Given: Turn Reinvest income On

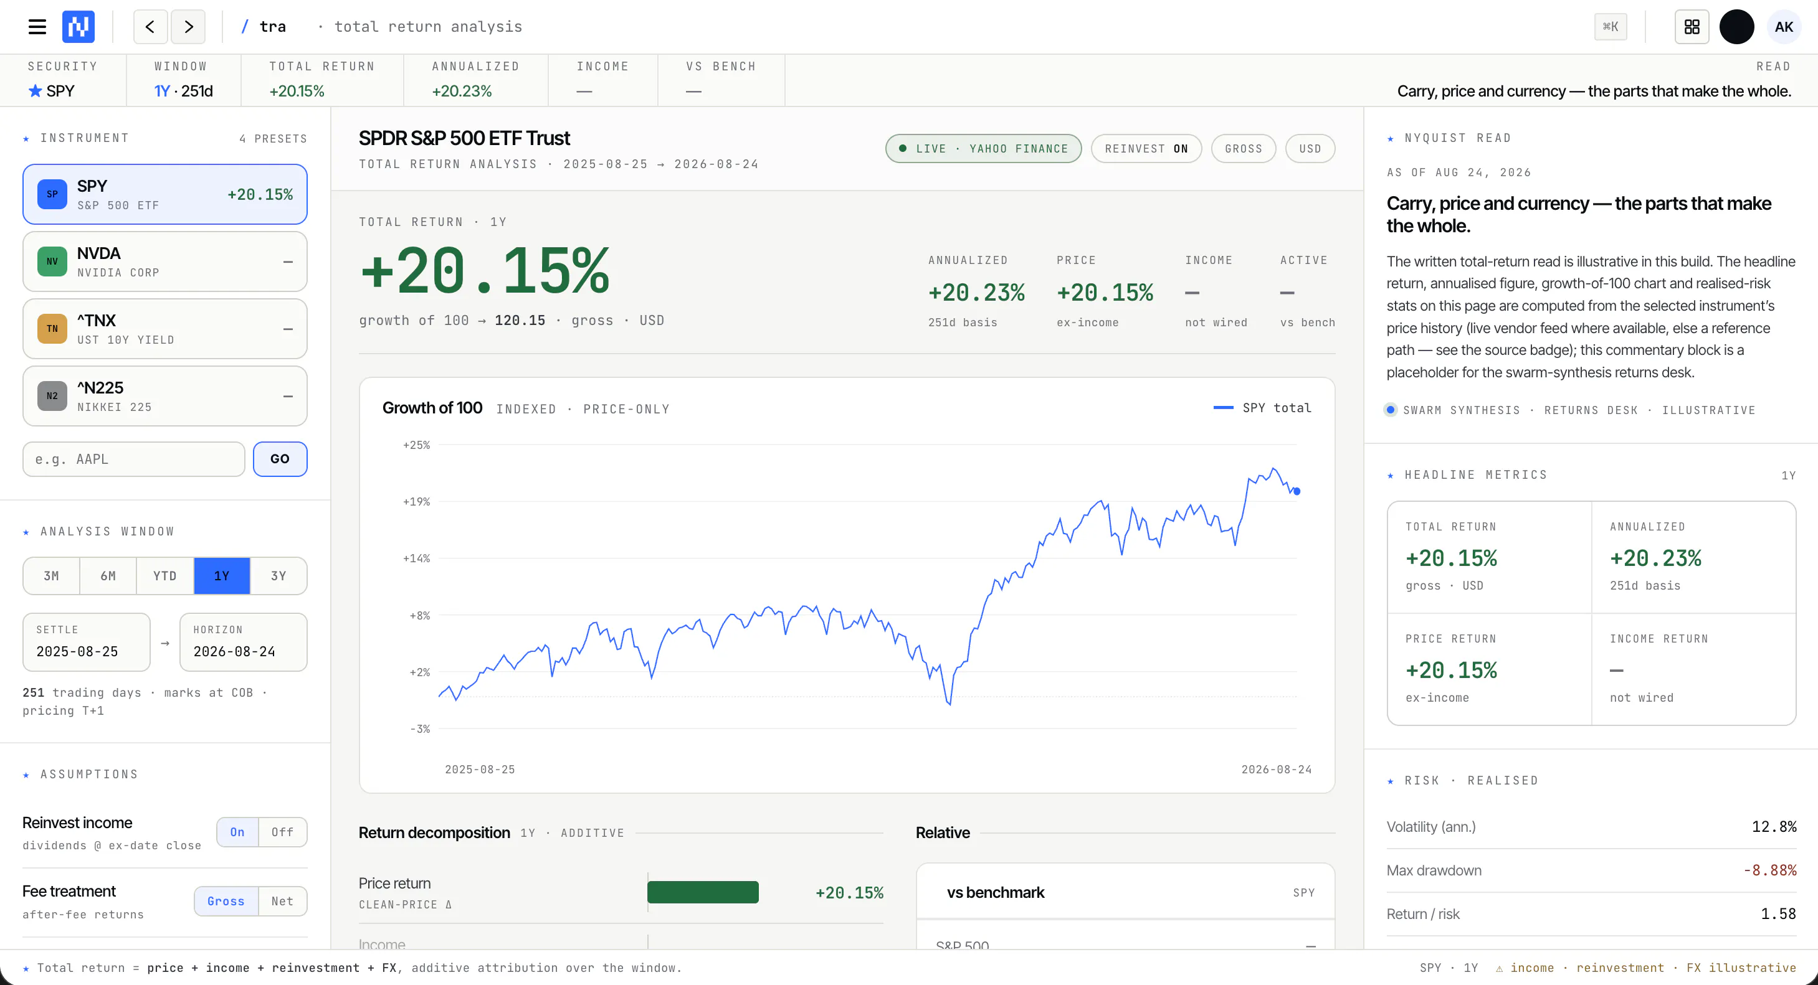Looking at the screenshot, I should click(x=238, y=832).
